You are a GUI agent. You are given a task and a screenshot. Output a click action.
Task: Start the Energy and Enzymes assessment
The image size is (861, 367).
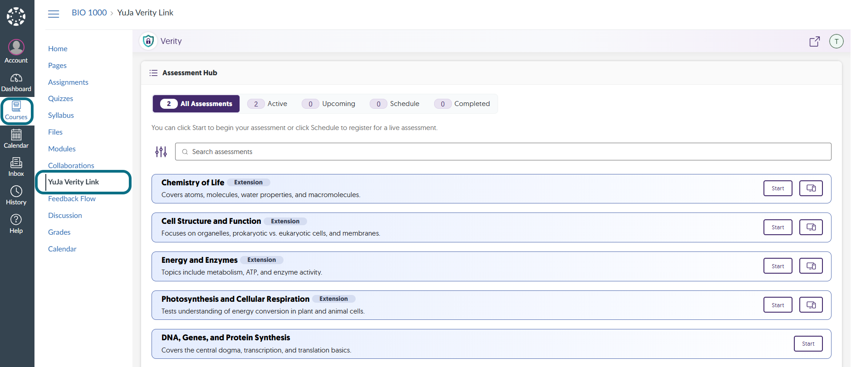click(778, 266)
